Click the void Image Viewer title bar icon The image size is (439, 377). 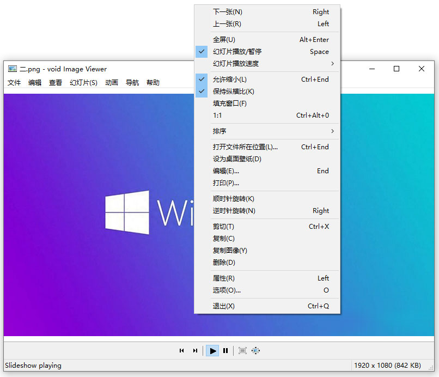(x=11, y=69)
